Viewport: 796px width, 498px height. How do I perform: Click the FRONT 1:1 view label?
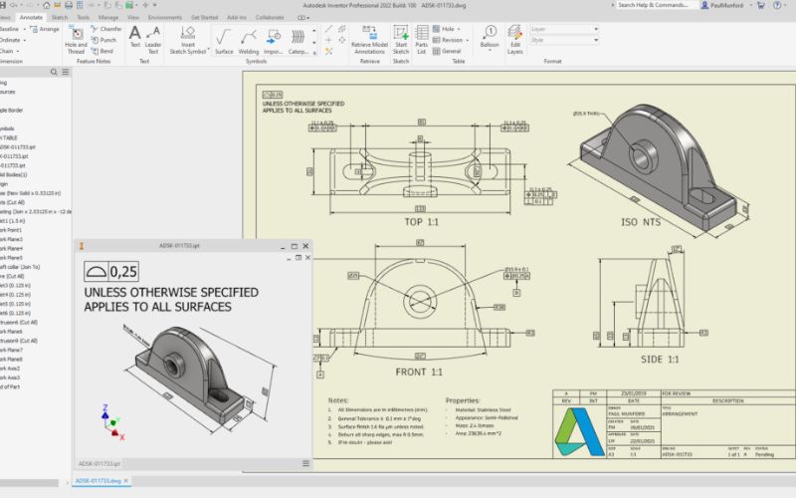[419, 372]
